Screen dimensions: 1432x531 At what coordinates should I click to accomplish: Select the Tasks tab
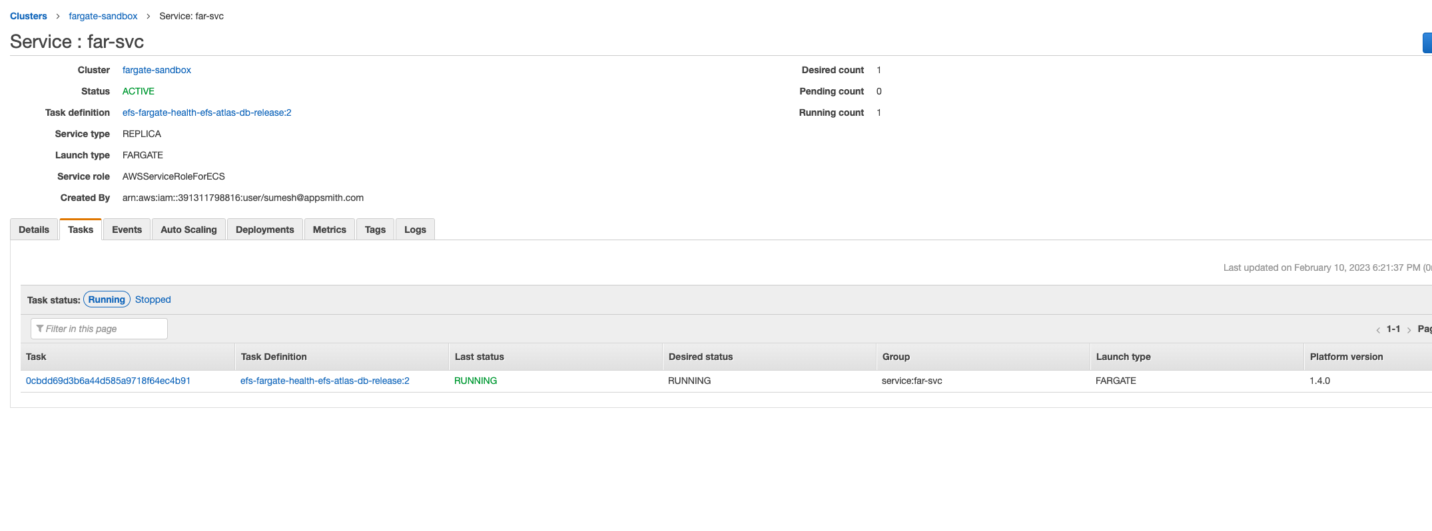(81, 230)
